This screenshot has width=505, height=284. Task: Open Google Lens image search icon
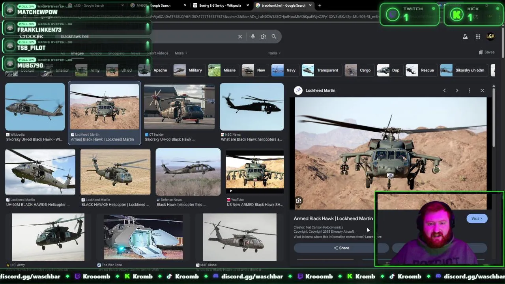point(264,36)
